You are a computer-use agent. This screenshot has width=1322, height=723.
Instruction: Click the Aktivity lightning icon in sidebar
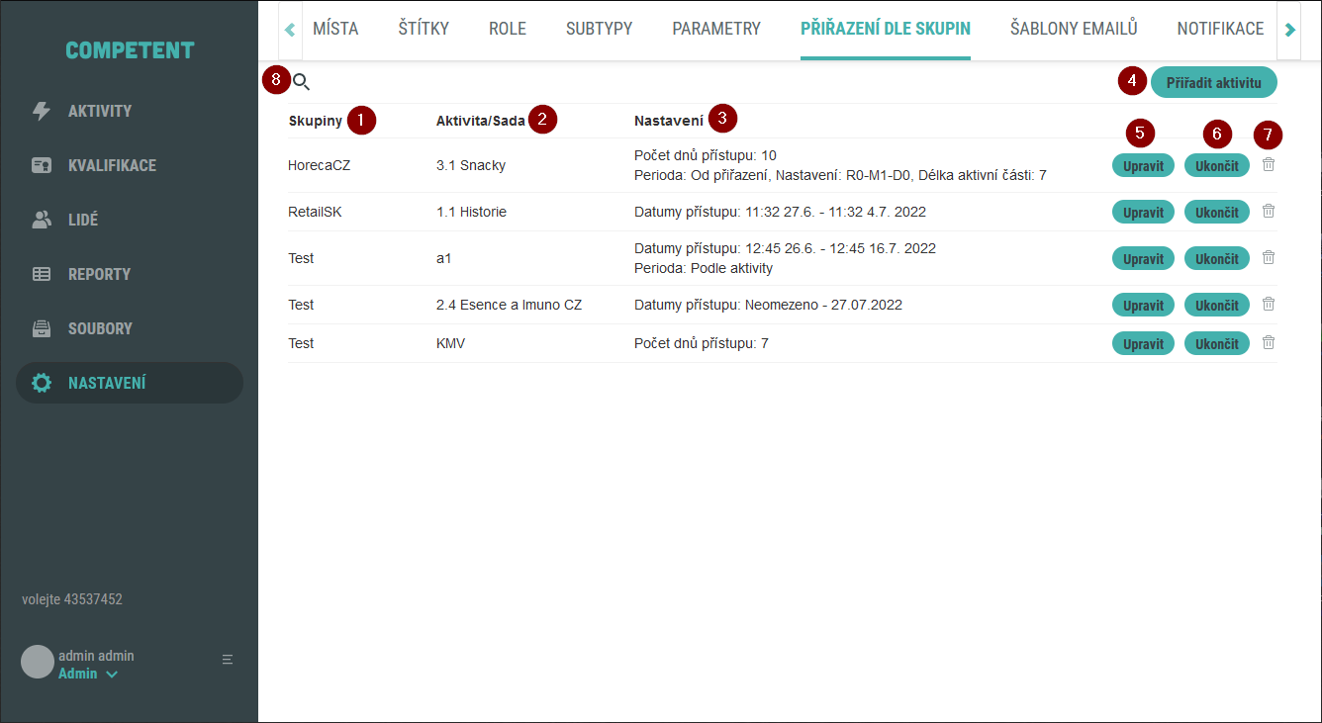coord(42,111)
